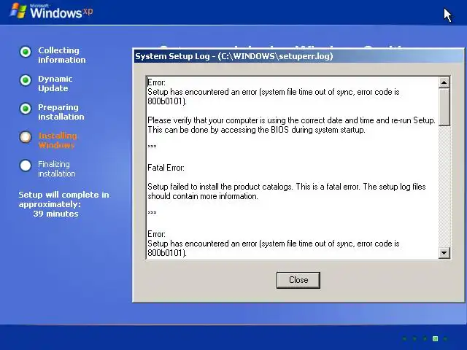Image resolution: width=467 pixels, height=350 pixels.
Task: Click the scrollbar up arrow in setup log
Action: (x=444, y=82)
